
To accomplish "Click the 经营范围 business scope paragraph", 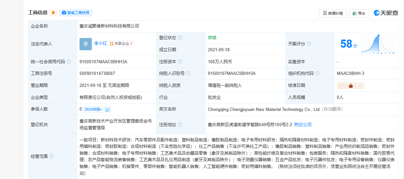I will tap(237, 157).
